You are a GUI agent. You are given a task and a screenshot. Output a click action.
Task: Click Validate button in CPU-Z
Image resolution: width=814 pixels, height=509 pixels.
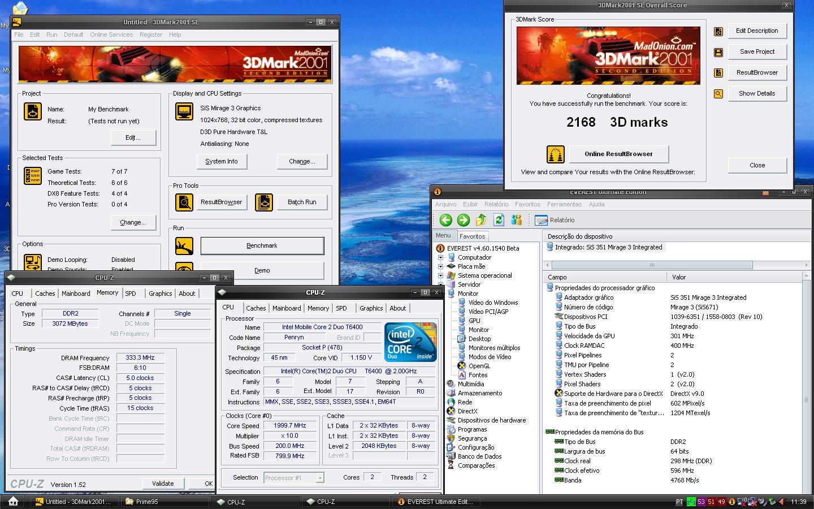click(163, 484)
